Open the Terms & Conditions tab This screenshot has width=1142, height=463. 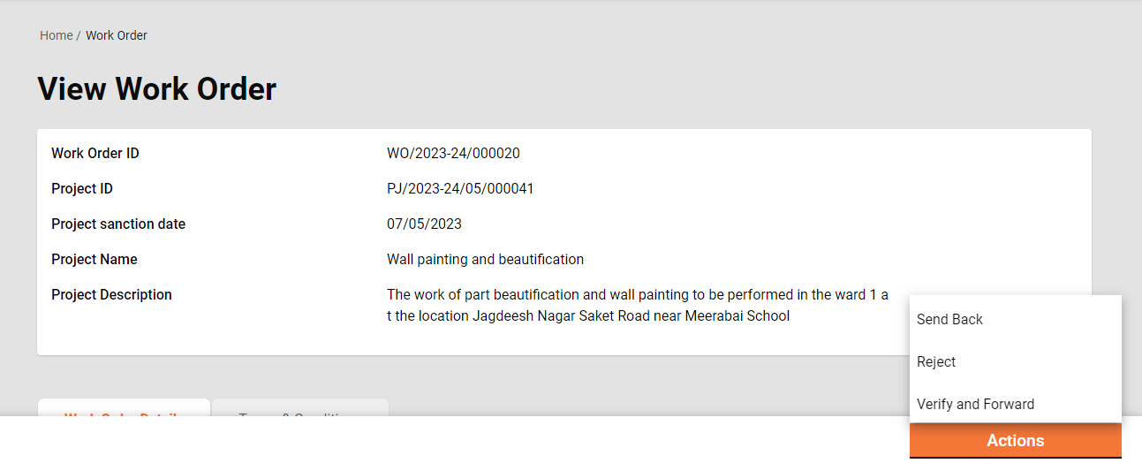[x=300, y=408]
